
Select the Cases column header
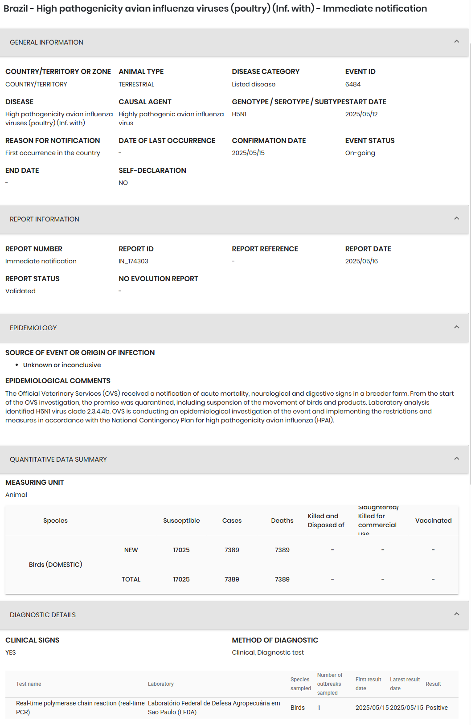pyautogui.click(x=232, y=520)
